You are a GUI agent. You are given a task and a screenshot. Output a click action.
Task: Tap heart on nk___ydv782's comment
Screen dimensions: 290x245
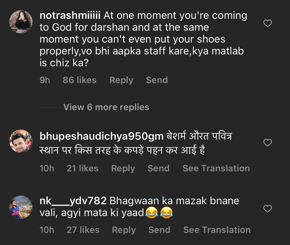point(268,209)
